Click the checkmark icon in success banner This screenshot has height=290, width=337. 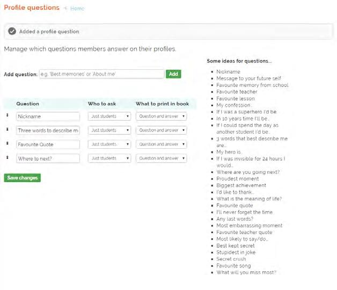click(12, 32)
